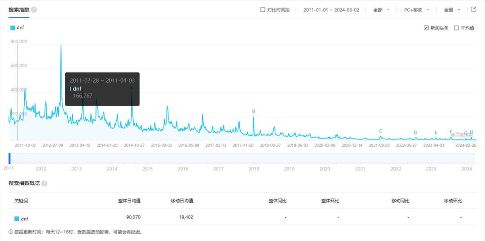
Task: Open the 2011-01-01 ~ 2024-03-02 date picker
Action: click(331, 10)
